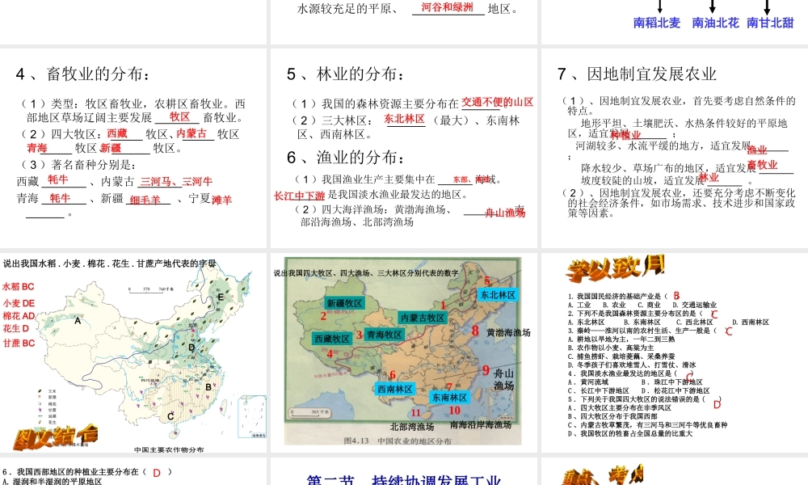Click the blue 东北林区 map label

pyautogui.click(x=498, y=295)
